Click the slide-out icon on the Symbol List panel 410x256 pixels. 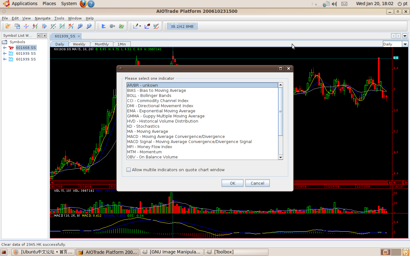[39, 36]
